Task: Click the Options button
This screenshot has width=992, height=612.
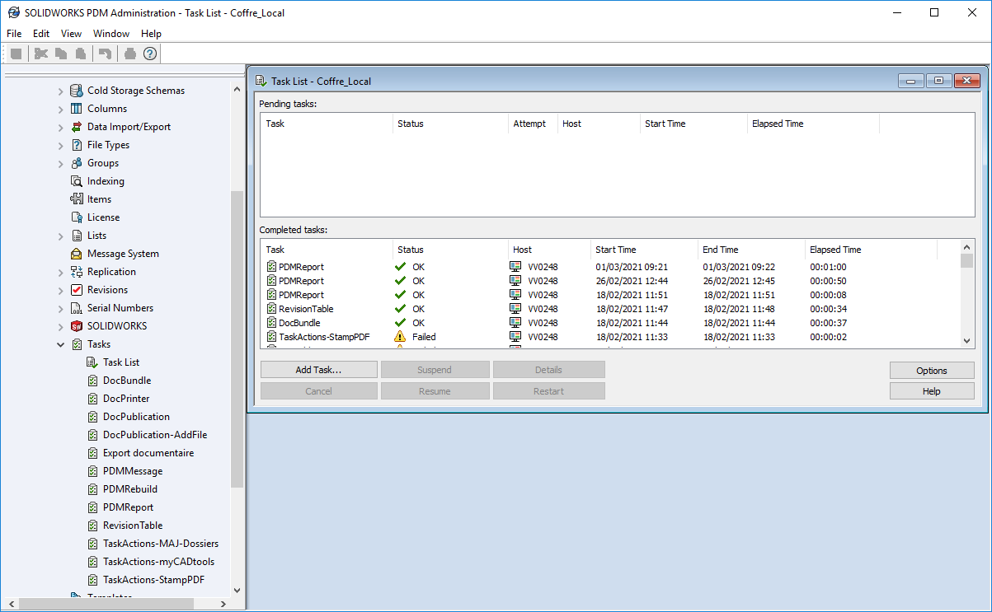Action: tap(931, 371)
